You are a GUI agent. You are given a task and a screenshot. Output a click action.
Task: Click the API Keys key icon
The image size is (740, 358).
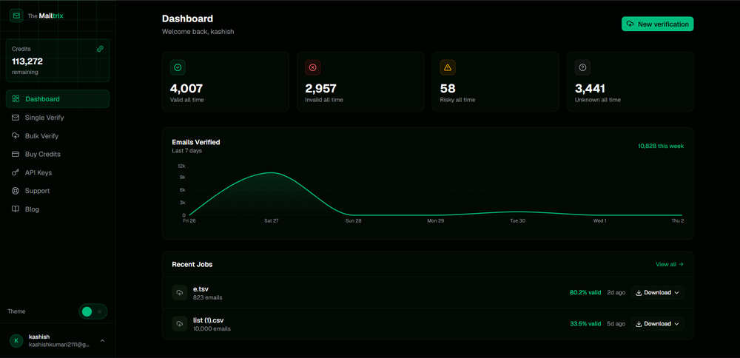[16, 172]
